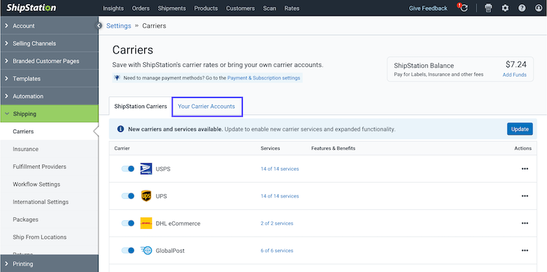547x272 pixels.
Task: Turn off the DHL eCommerce toggle
Action: (x=128, y=223)
